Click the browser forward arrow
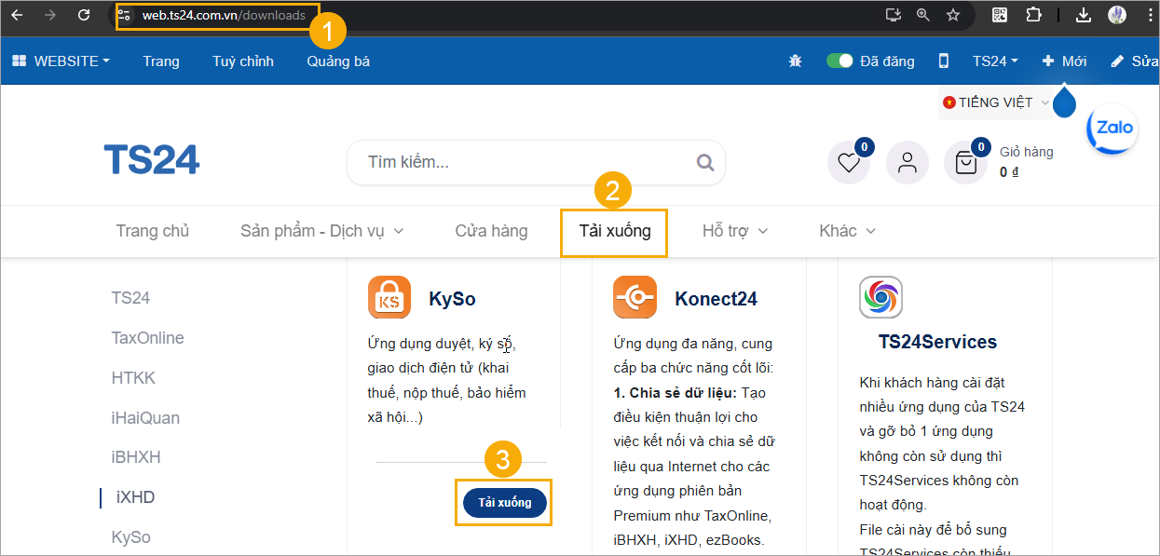 click(50, 15)
